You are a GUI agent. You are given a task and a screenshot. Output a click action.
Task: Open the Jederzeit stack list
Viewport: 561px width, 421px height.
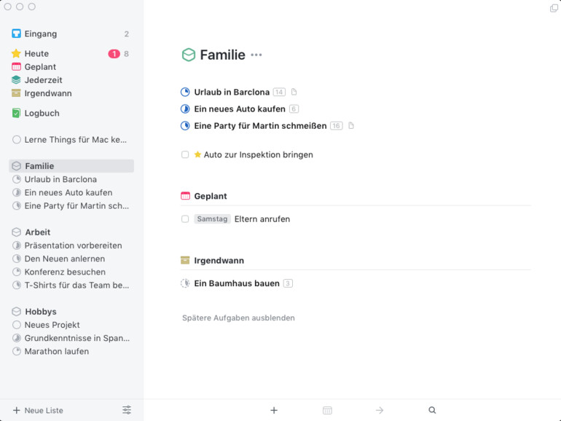point(43,80)
